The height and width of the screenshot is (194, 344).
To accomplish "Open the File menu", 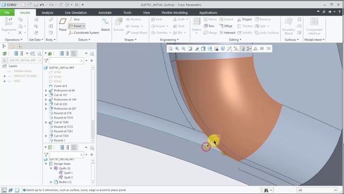I will click(7, 12).
